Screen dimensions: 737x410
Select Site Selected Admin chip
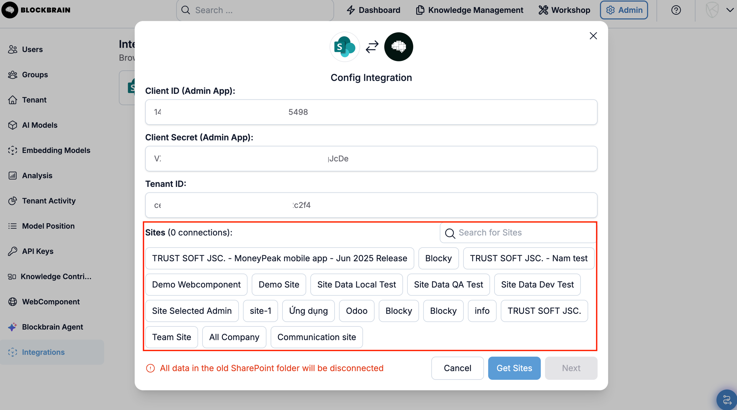point(192,311)
